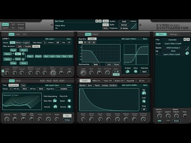The width and height of the screenshot is (191, 143).
Task: Click the Osc2 block in layer routing
Action: tap(18, 59)
